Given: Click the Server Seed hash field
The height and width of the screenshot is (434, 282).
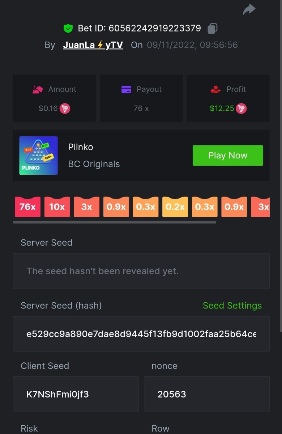Looking at the screenshot, I should [141, 334].
